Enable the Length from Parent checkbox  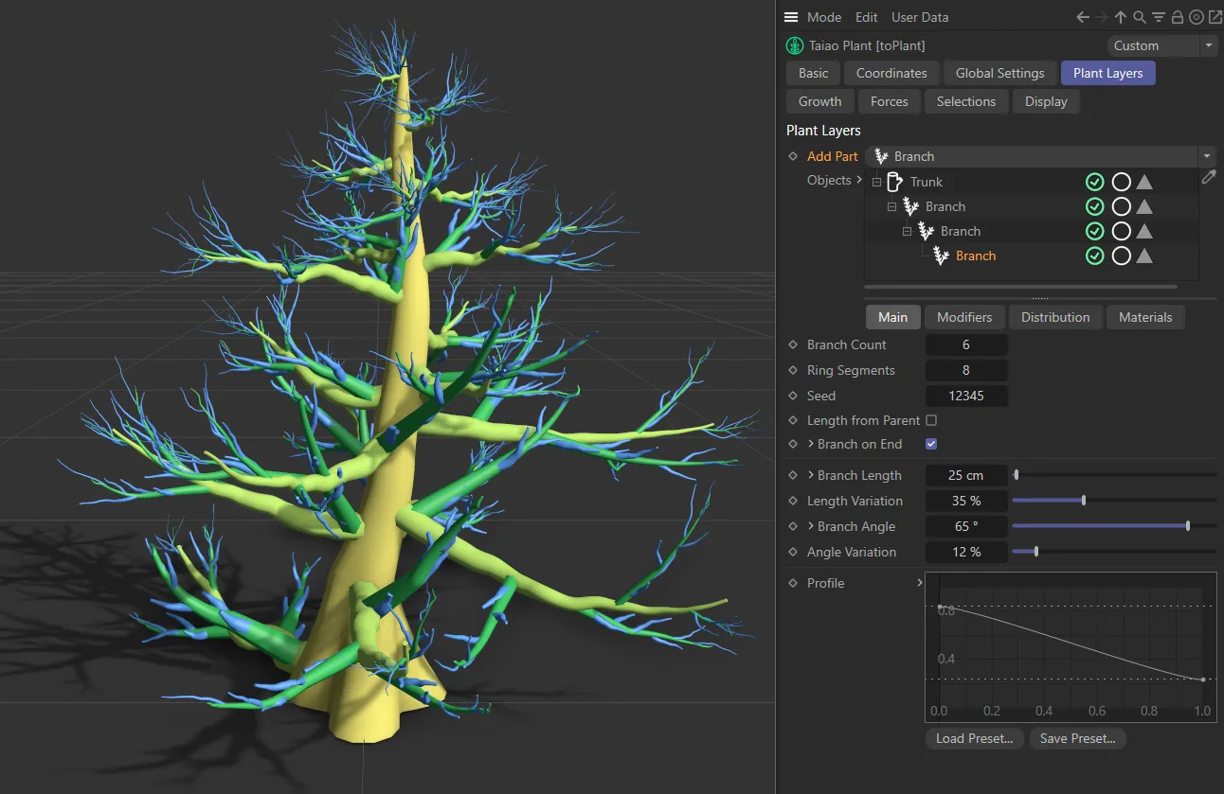[931, 420]
